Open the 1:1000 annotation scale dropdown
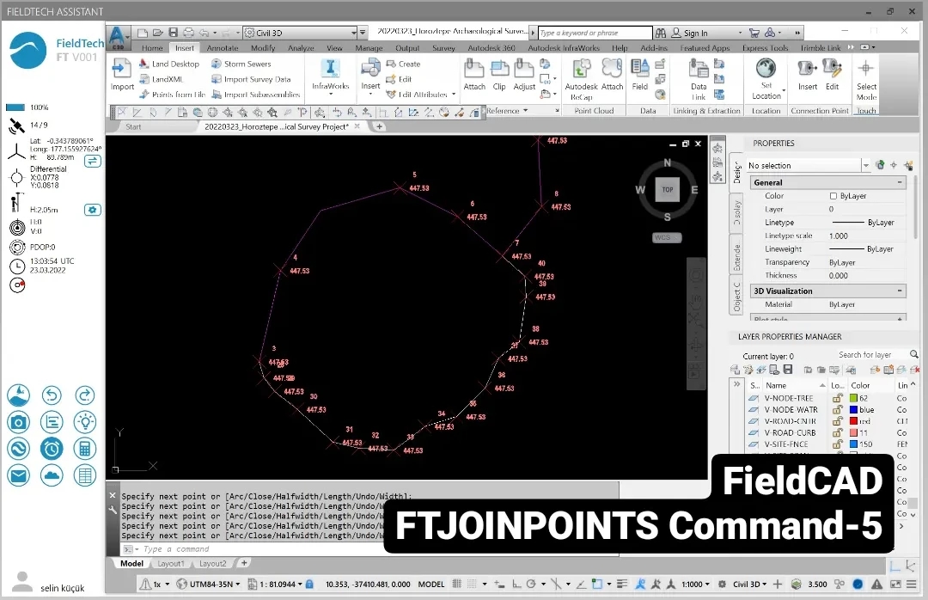The width and height of the screenshot is (928, 600). [x=695, y=584]
